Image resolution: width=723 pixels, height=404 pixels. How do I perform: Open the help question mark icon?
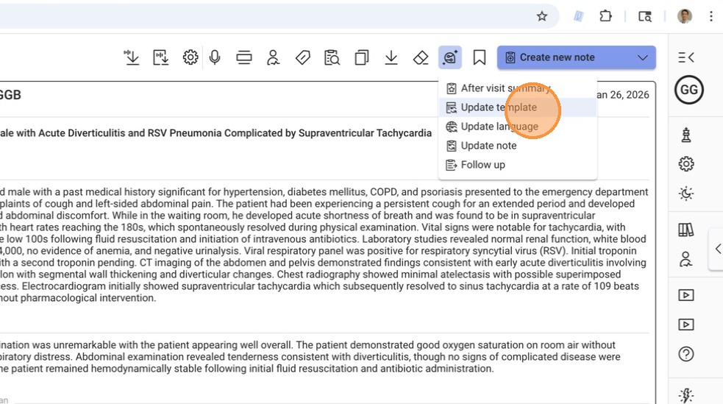tap(686, 354)
